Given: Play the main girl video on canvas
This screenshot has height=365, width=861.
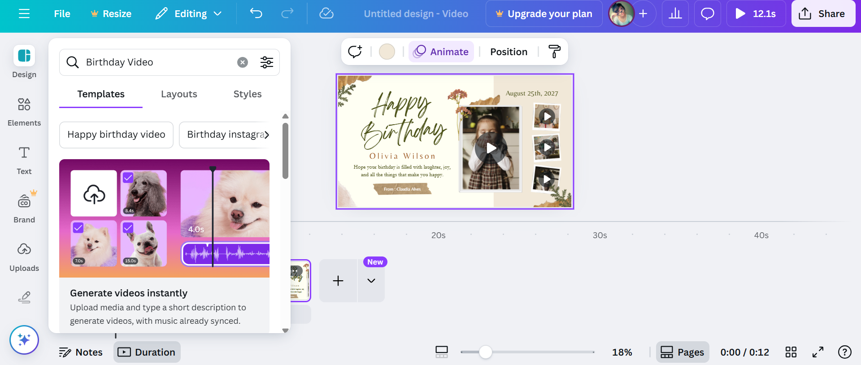Looking at the screenshot, I should point(491,148).
